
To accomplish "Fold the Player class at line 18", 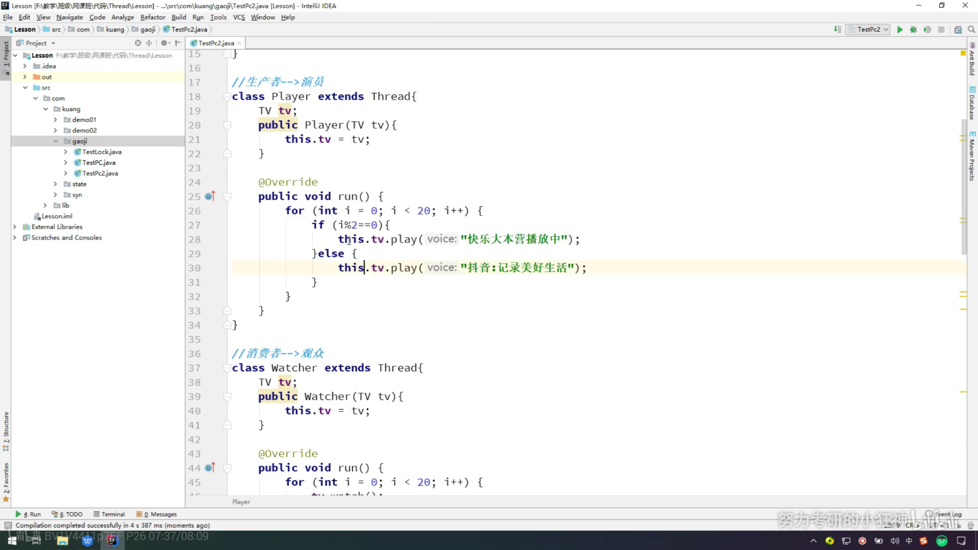I will coord(227,96).
